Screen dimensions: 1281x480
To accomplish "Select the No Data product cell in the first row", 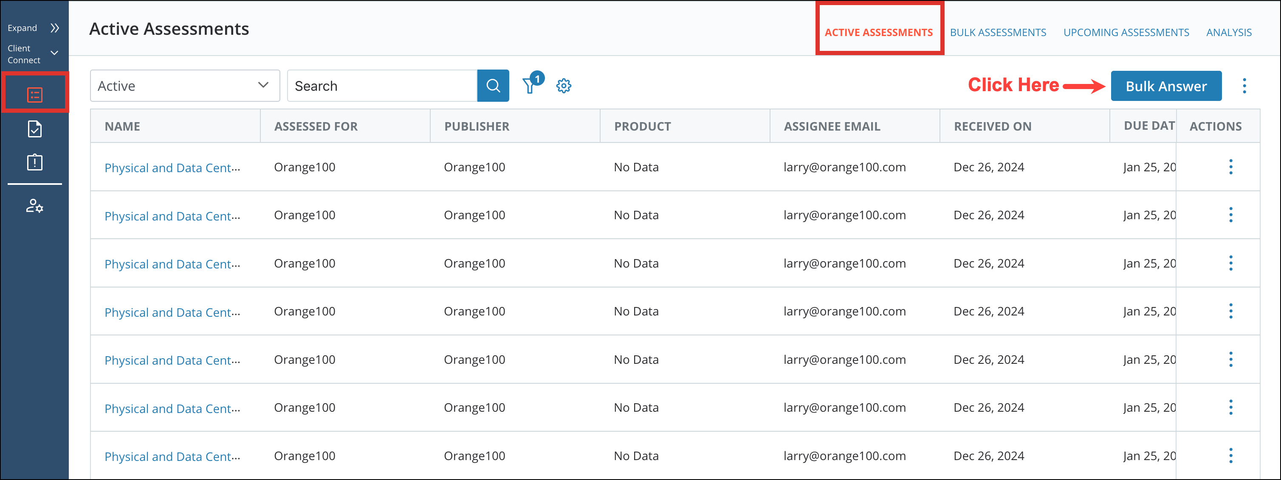I will tap(636, 167).
